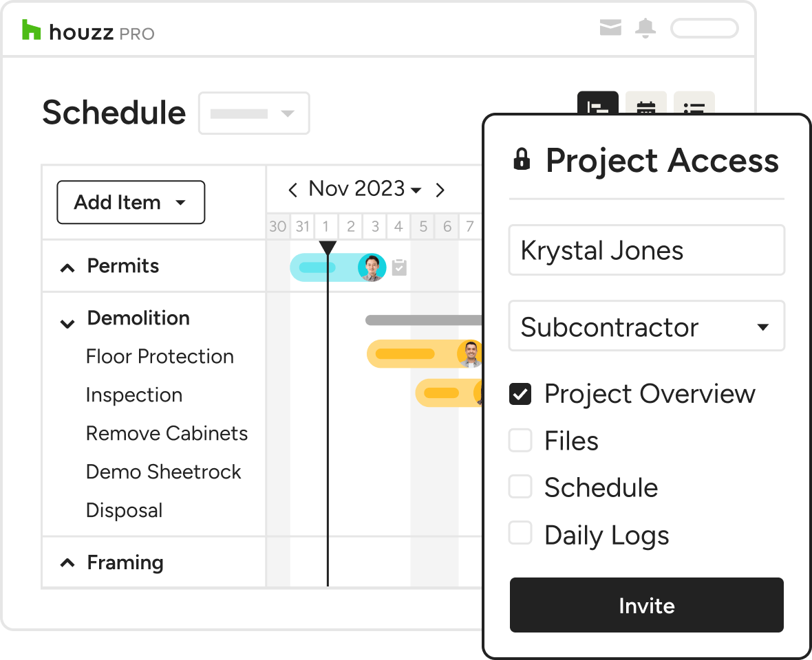Viewport: 812px width, 660px height.
Task: Uncheck the Project Overview checkbox
Action: (520, 394)
